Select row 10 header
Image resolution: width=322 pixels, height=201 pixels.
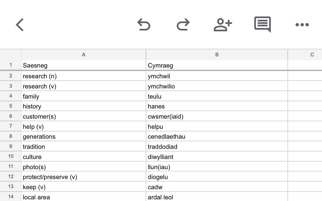(x=11, y=156)
